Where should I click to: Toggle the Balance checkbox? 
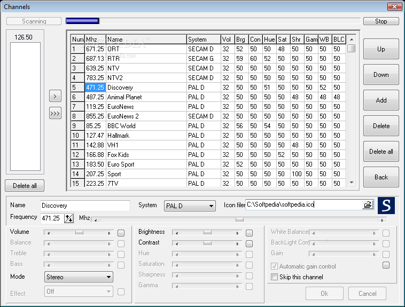point(121,244)
